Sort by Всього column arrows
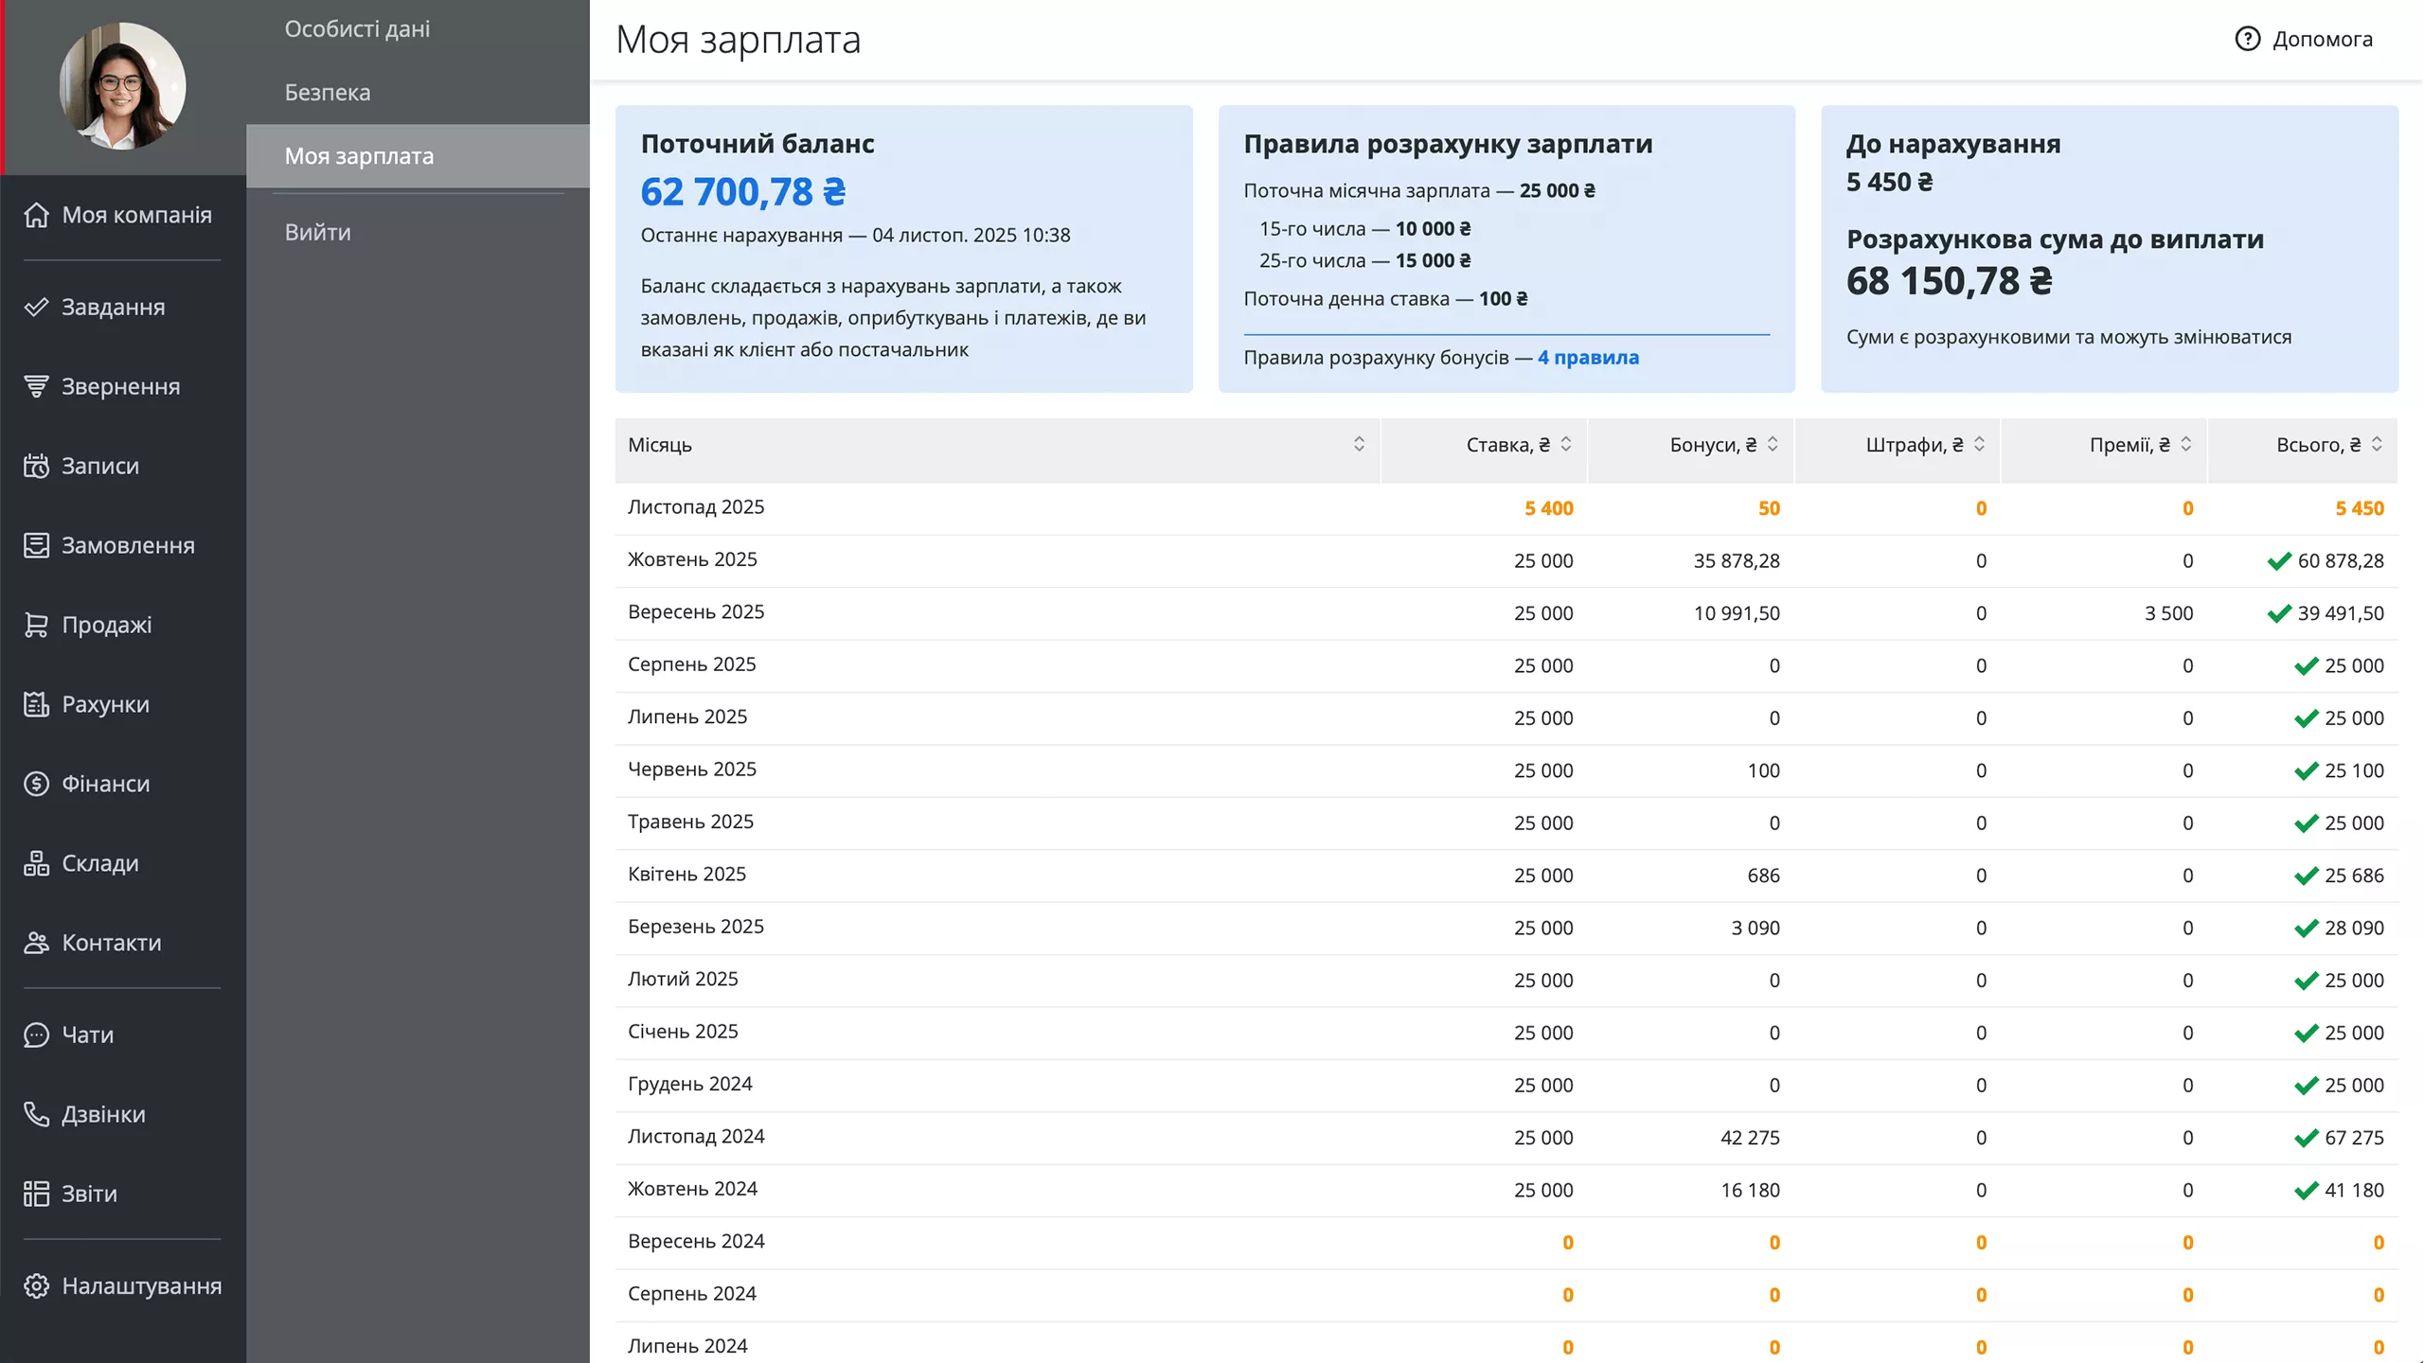 (2377, 444)
